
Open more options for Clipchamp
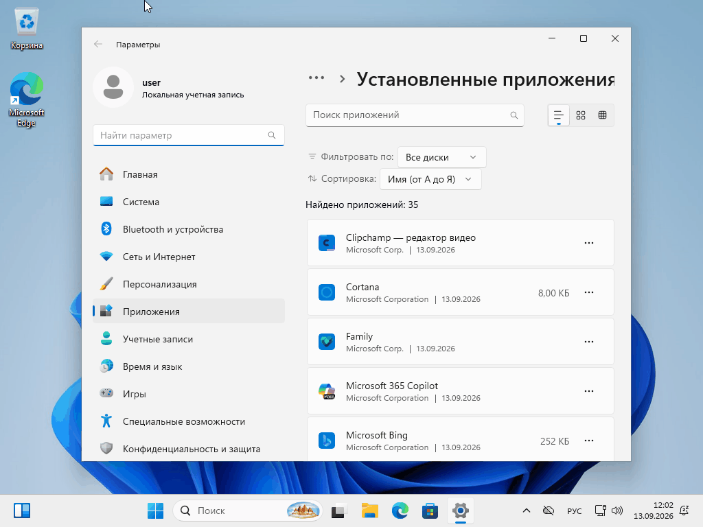click(x=588, y=243)
